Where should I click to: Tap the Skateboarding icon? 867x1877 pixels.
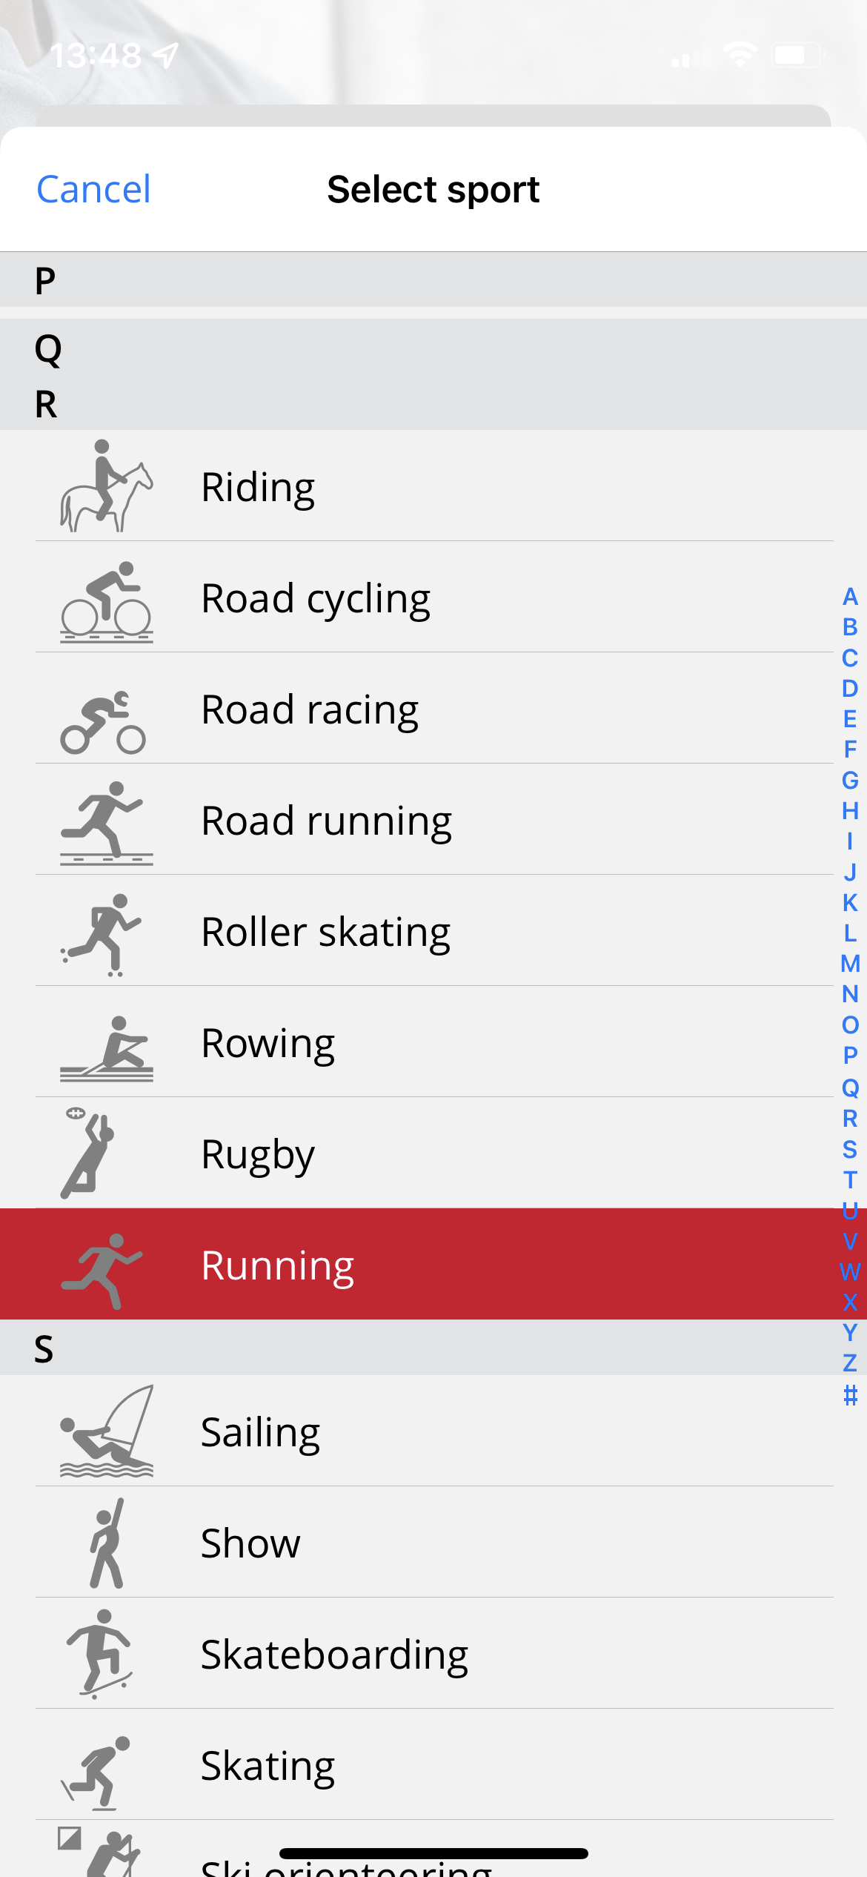coord(100,1653)
